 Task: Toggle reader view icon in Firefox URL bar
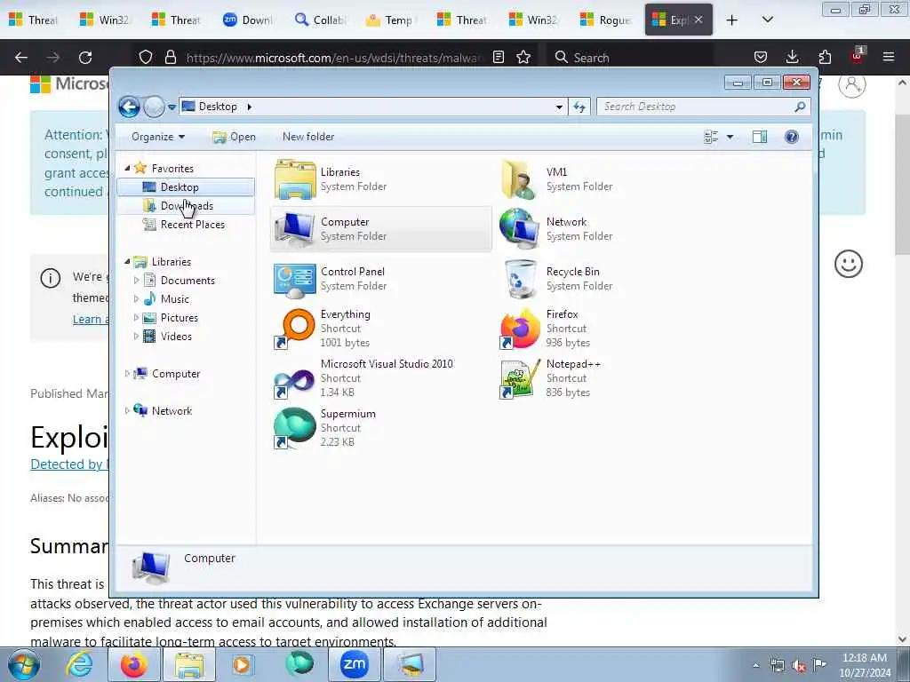(499, 58)
